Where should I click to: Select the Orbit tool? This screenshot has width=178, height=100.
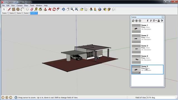[63, 9]
